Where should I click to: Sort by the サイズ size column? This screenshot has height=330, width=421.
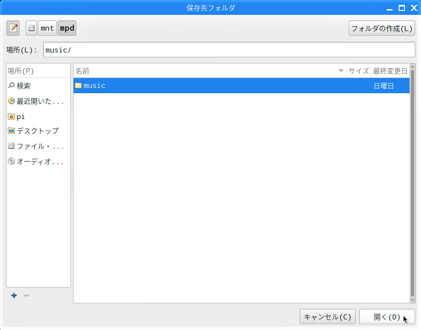pyautogui.click(x=358, y=71)
